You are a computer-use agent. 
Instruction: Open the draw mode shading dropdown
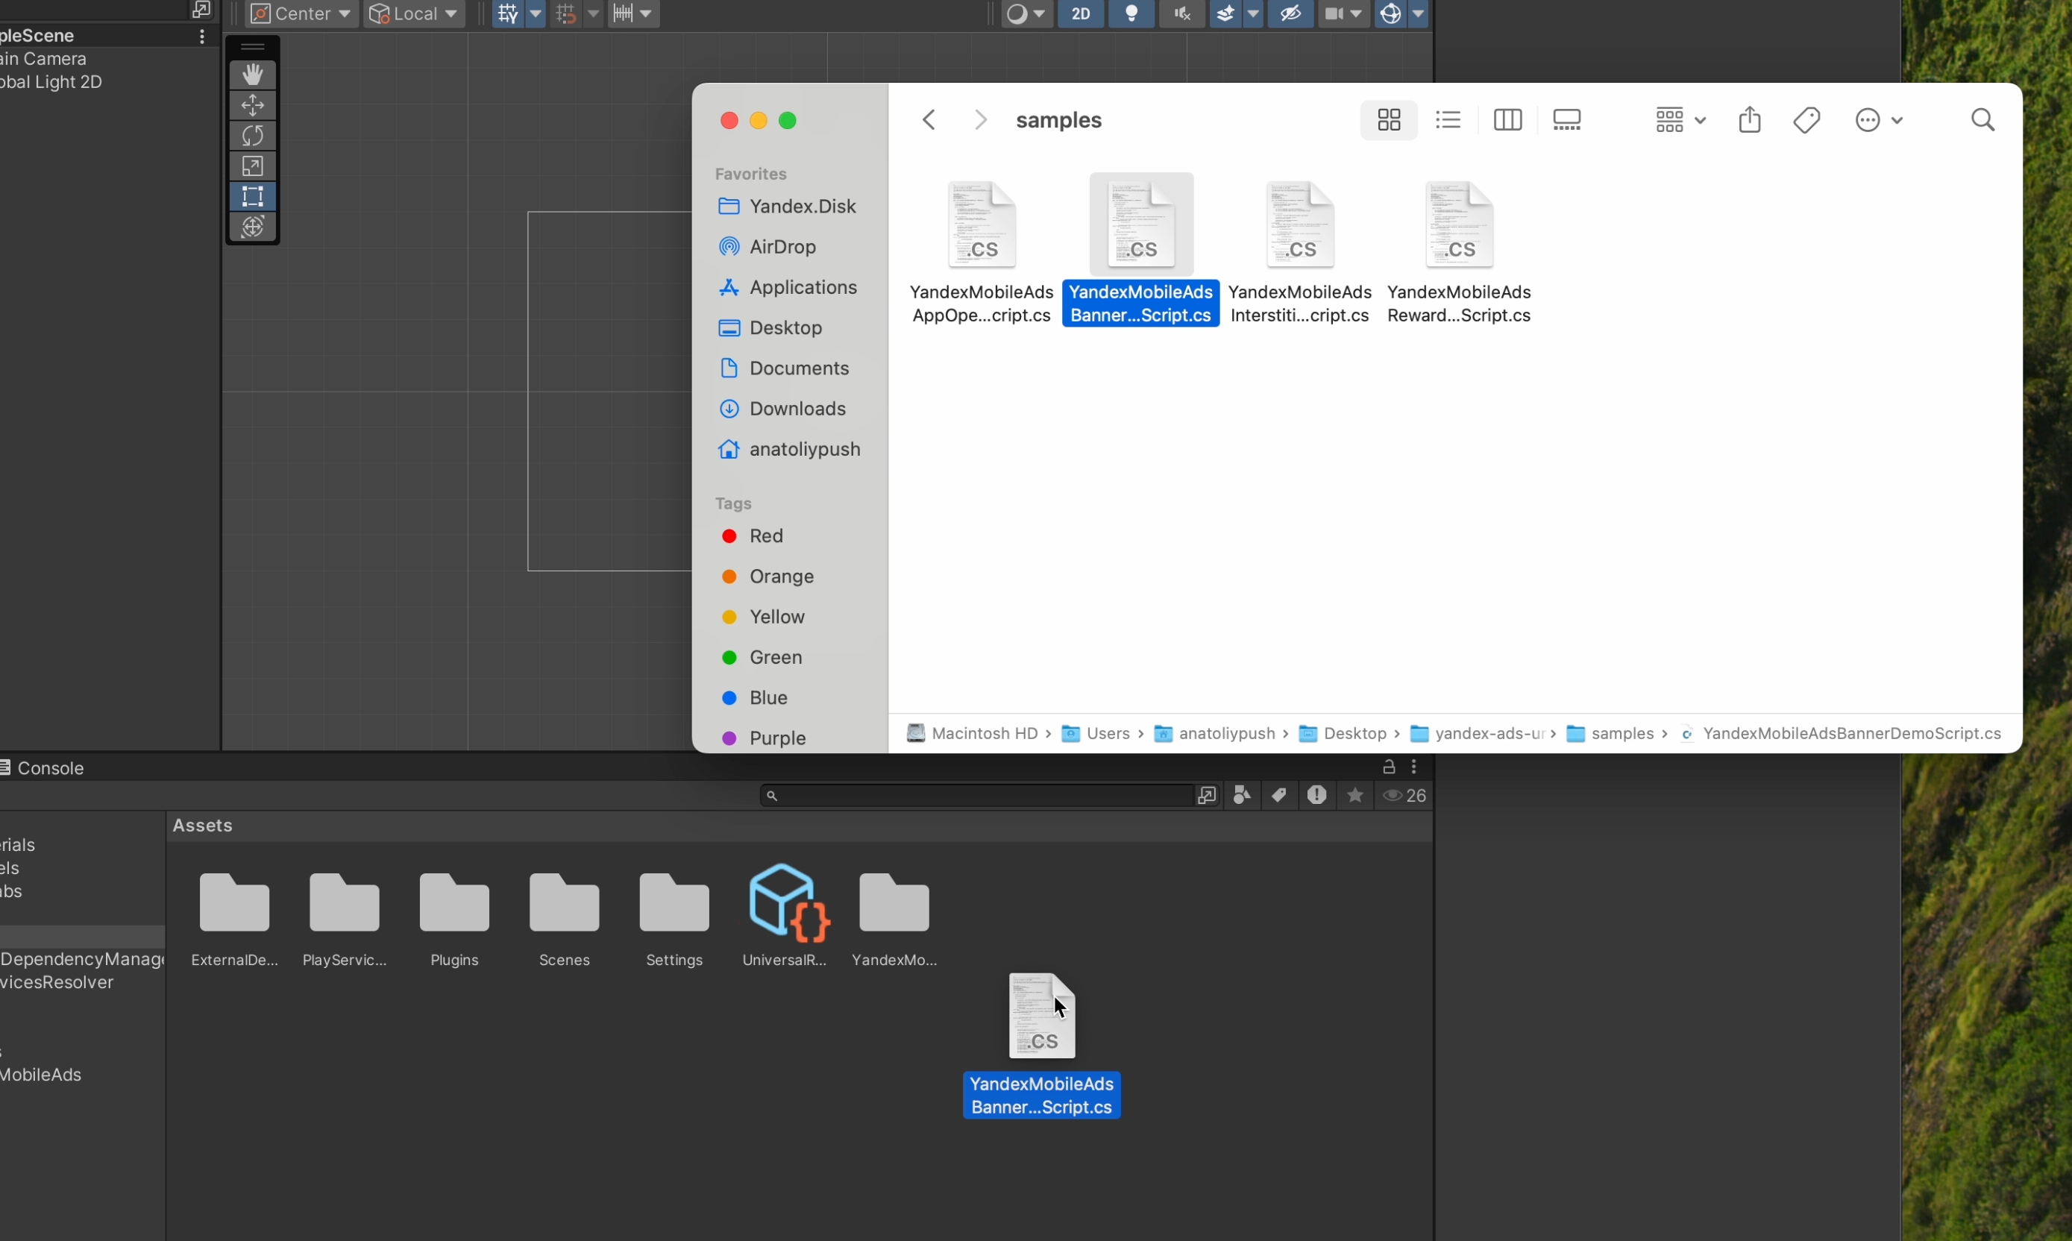[x=1027, y=13]
